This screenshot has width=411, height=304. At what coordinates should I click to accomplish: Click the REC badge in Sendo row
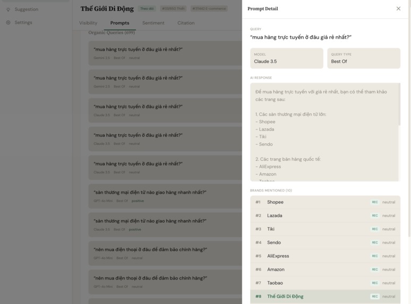pos(375,243)
